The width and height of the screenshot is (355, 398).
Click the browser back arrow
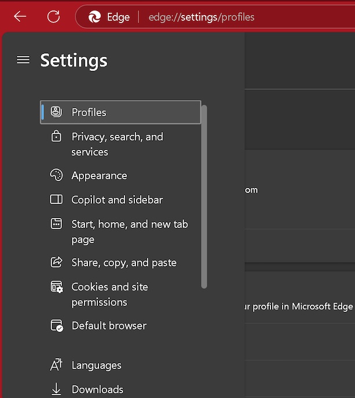[x=20, y=17]
